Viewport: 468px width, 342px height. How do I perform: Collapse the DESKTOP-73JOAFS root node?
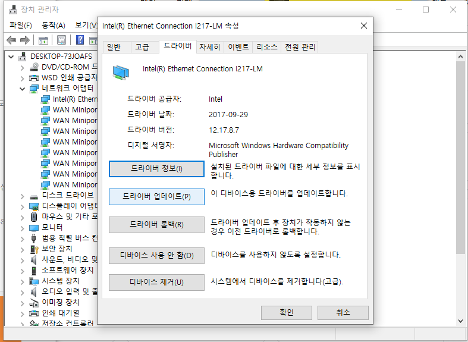11,57
